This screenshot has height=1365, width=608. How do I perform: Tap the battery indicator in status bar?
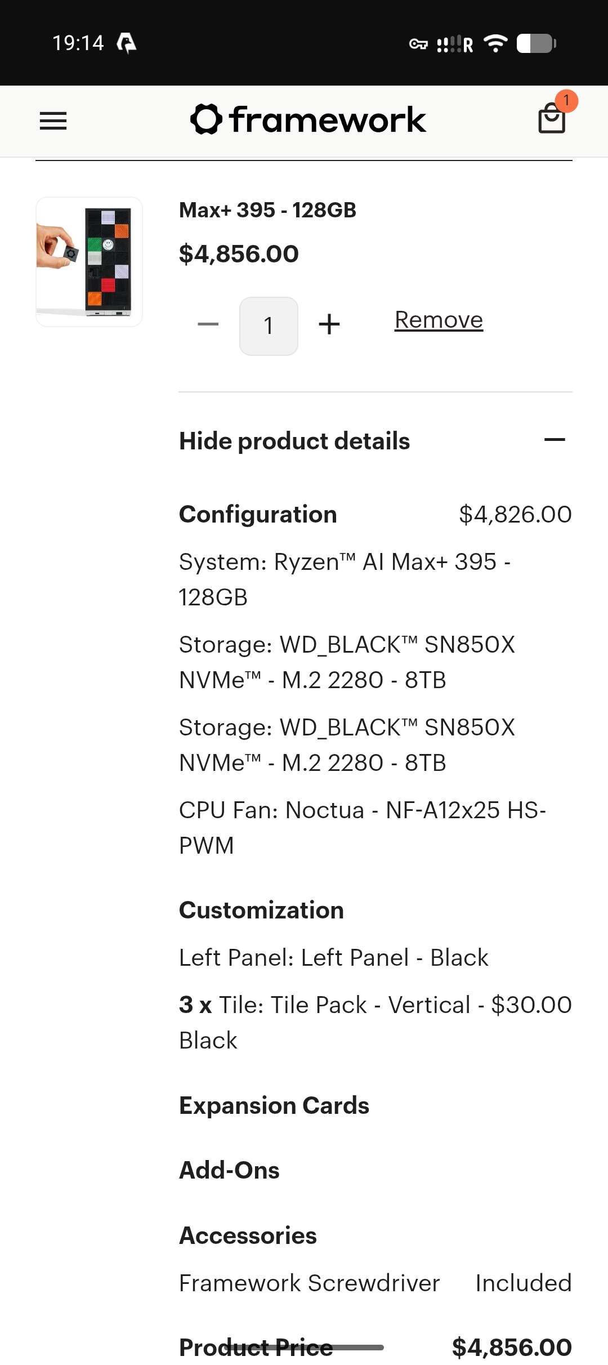point(536,43)
